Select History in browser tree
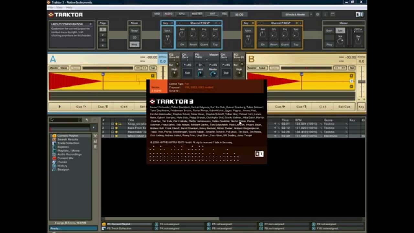The height and width of the screenshot is (233, 414). (62, 166)
